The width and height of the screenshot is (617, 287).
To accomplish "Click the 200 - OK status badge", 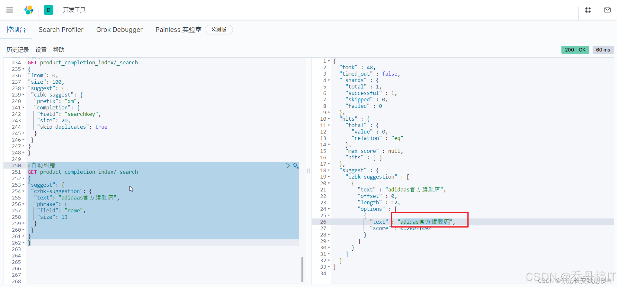I will click(x=575, y=50).
